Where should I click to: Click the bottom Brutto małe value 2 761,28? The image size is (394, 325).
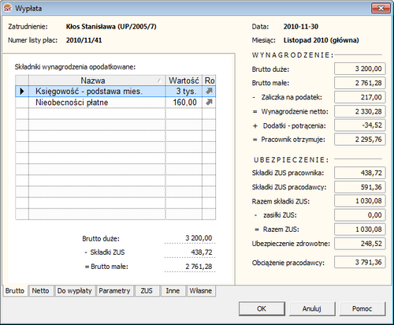pyautogui.click(x=199, y=267)
